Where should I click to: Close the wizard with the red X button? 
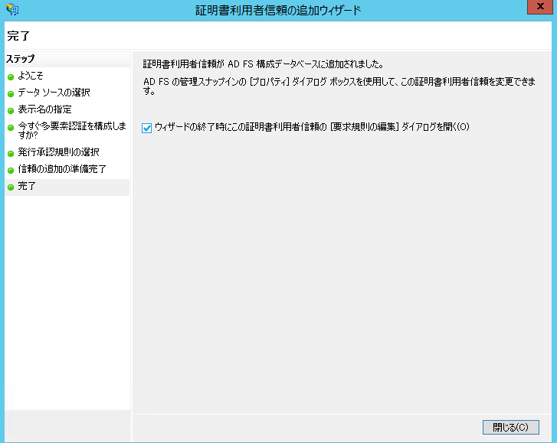point(538,8)
